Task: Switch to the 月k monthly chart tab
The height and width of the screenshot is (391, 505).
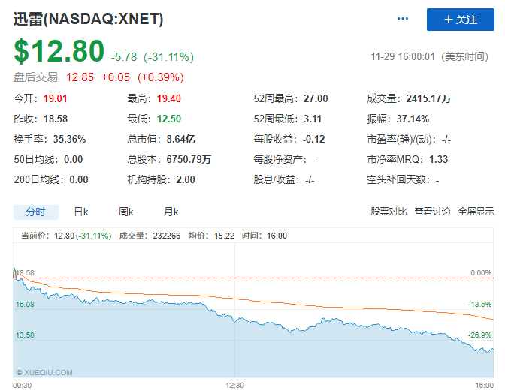Action: point(171,212)
